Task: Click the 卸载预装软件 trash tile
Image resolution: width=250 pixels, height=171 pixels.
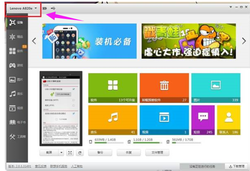Action: pos(164,88)
